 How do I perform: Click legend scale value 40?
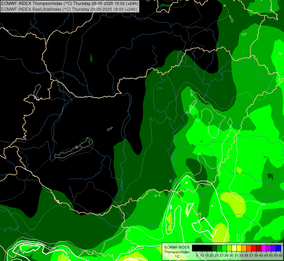click(x=261, y=255)
